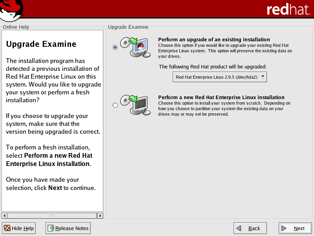
Task: Open the Red Hat Enterprise Linux 2.9.5 combo box
Action: (216, 77)
